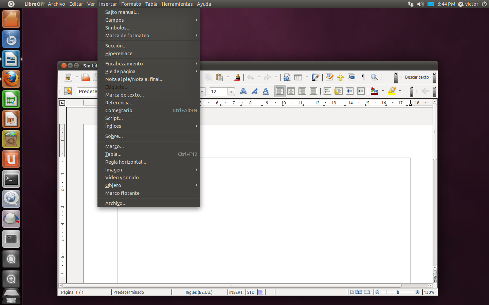Center the text horizontally
The image size is (489, 305).
[x=291, y=91]
